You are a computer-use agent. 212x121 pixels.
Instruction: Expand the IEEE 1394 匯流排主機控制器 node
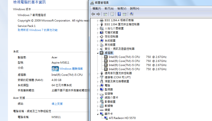click(98, 25)
